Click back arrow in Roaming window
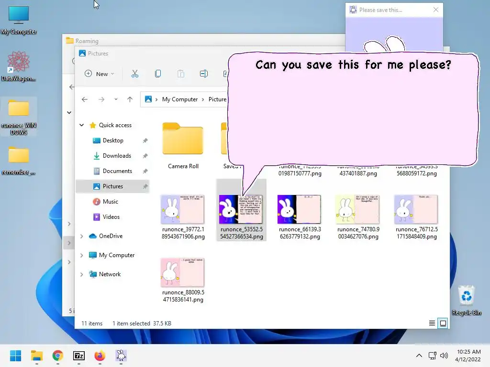The image size is (490, 367). [72, 87]
